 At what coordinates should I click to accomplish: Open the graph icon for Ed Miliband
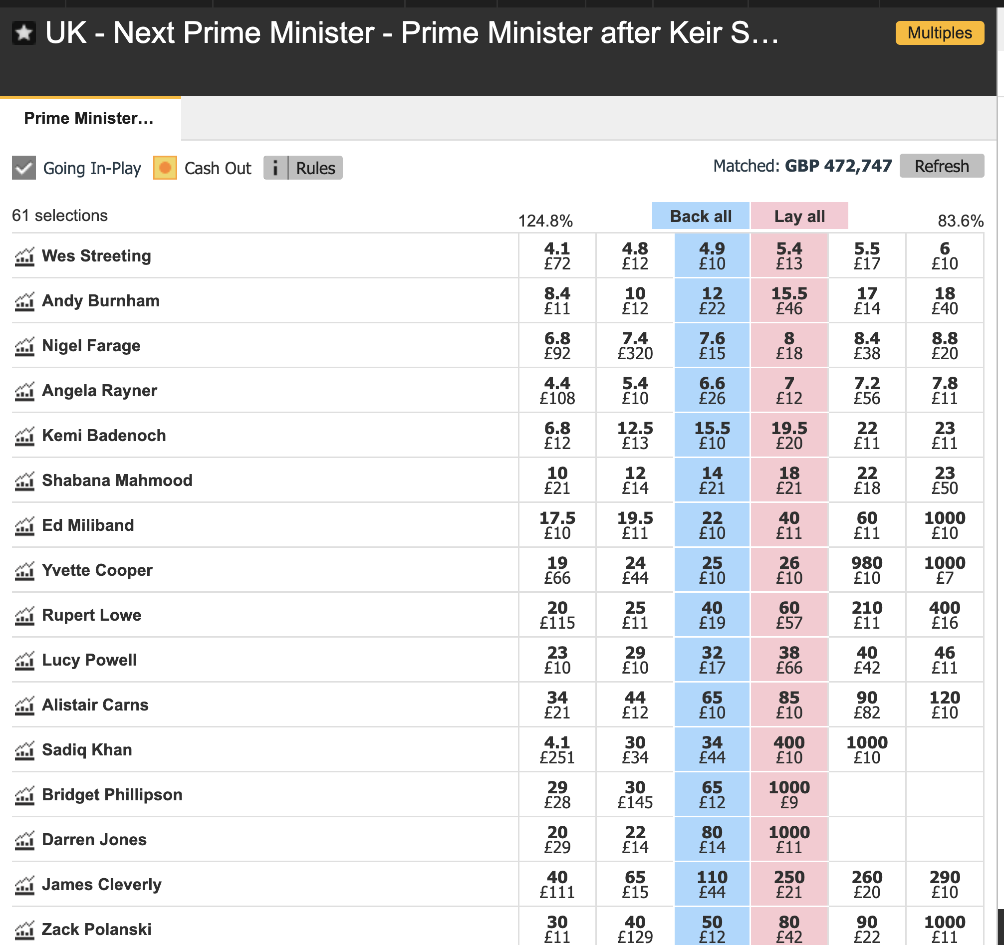point(24,526)
